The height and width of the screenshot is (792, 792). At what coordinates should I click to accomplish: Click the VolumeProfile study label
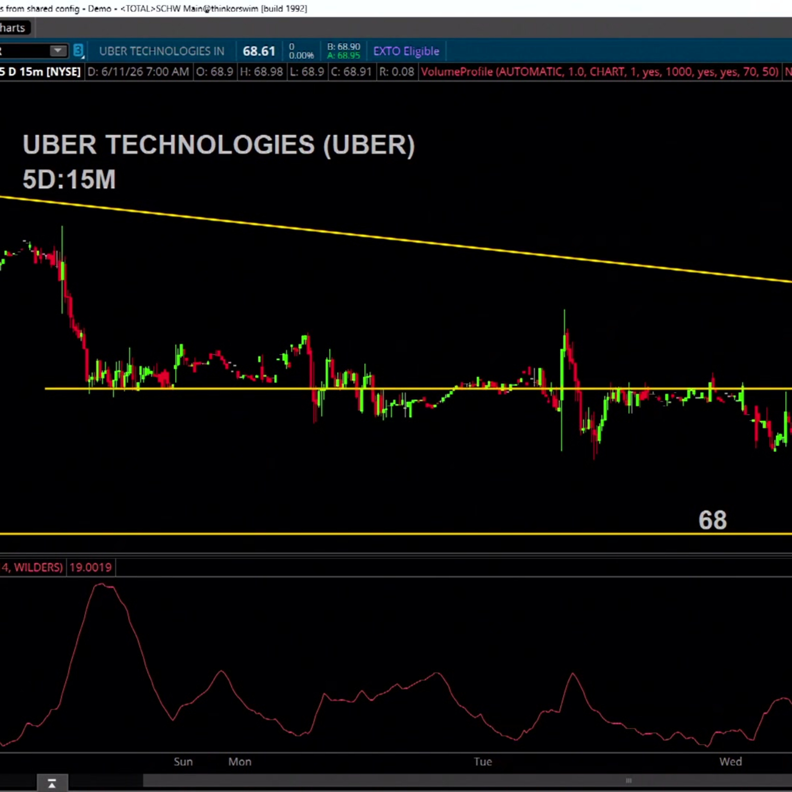[x=600, y=72]
